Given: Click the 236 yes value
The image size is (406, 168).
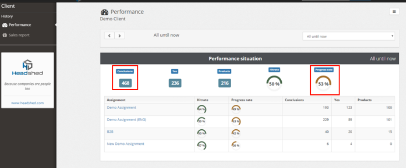Looking at the screenshot, I should pyautogui.click(x=175, y=83).
